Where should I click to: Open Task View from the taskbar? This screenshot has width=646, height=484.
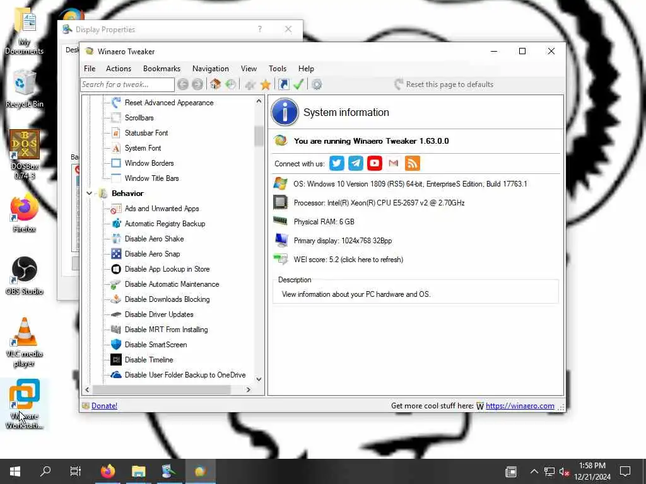point(76,471)
